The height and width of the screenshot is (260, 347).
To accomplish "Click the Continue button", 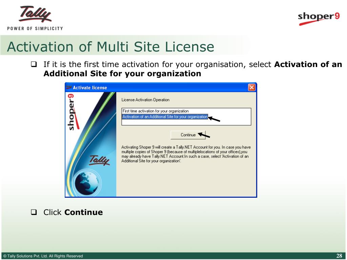I will (x=188, y=135).
